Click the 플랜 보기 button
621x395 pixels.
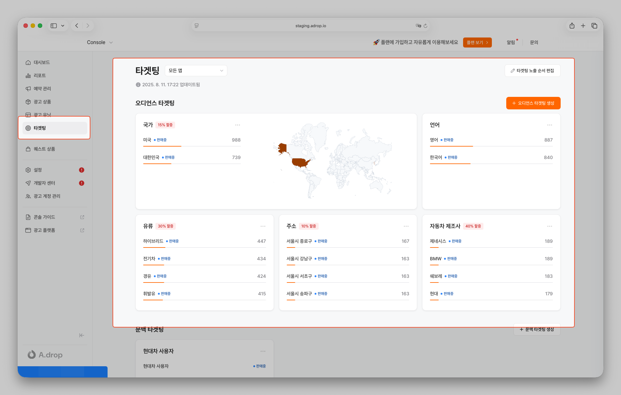(x=477, y=42)
